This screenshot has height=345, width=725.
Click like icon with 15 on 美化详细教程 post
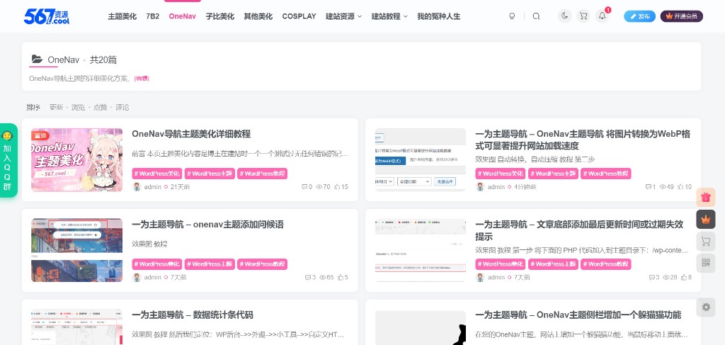coord(338,187)
